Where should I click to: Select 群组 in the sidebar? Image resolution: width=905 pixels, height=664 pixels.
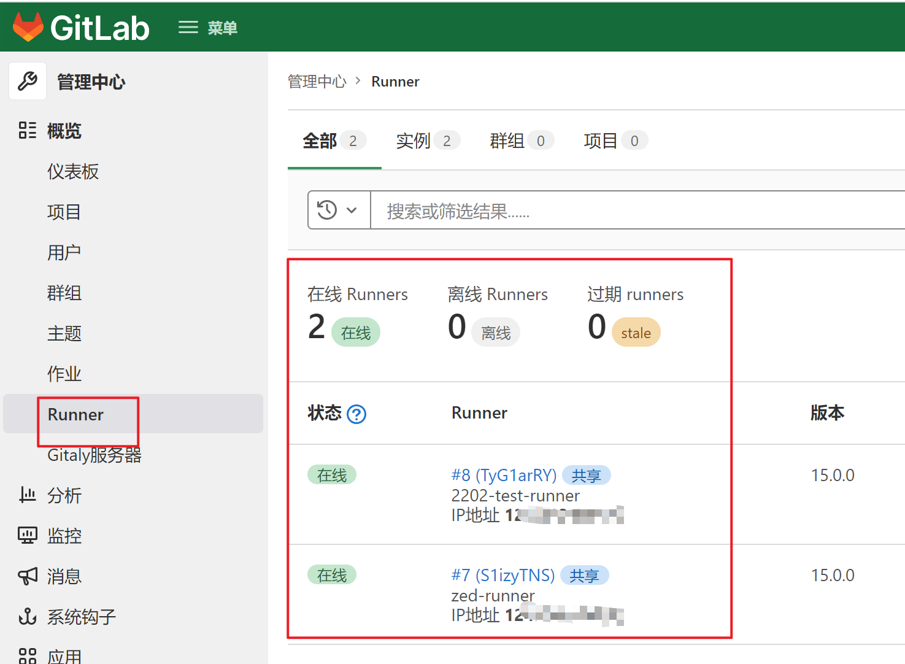64,293
